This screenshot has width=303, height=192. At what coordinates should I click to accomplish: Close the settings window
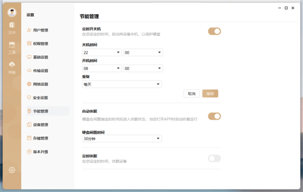pyautogui.click(x=293, y=8)
